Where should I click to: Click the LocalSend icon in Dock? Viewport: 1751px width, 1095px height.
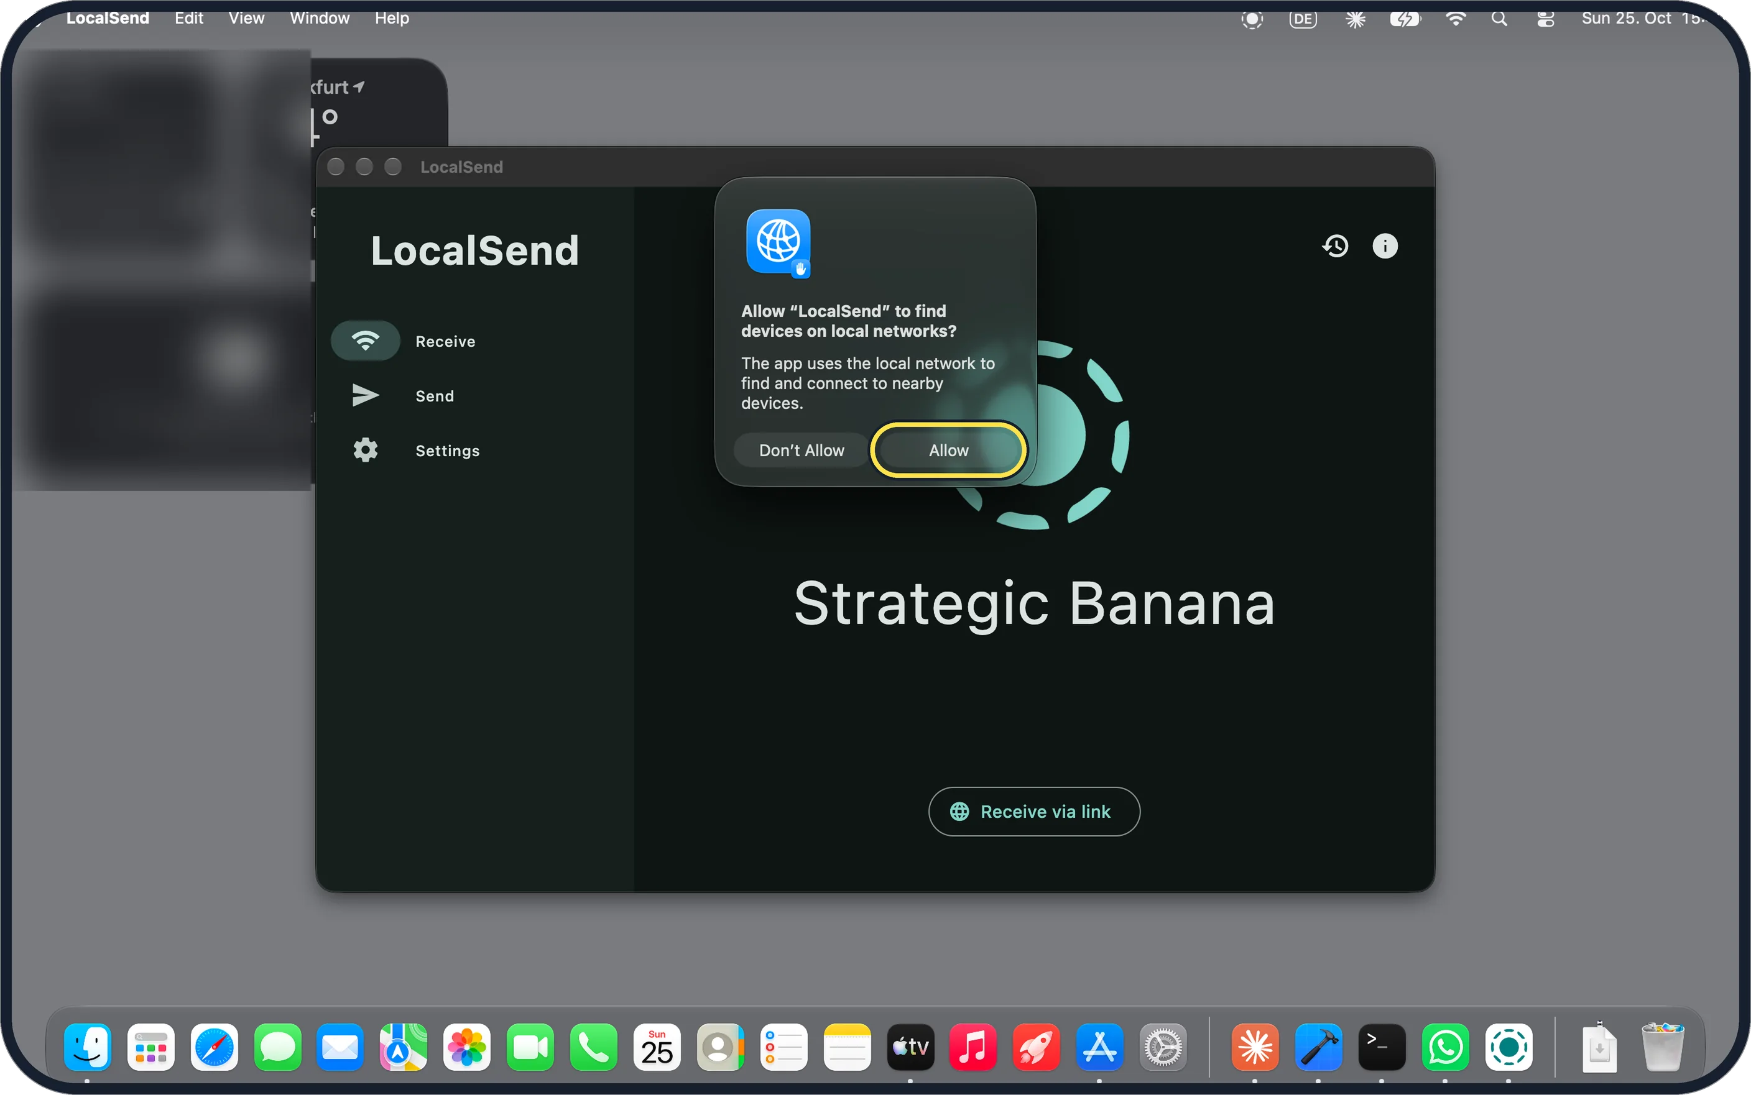point(1508,1047)
